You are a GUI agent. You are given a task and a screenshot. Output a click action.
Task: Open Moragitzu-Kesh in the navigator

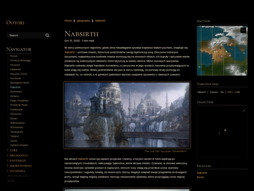(20, 83)
